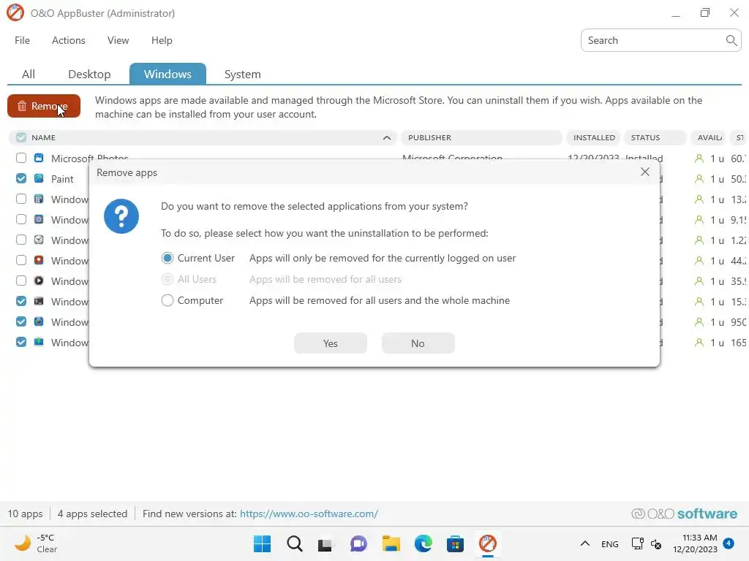Image resolution: width=749 pixels, height=561 pixels.
Task: Open taskbar Search
Action: click(294, 543)
